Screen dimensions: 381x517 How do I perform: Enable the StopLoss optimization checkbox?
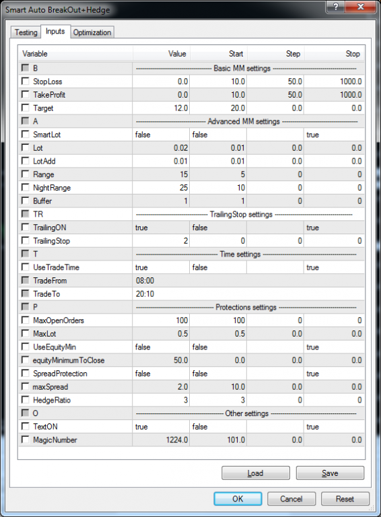click(25, 81)
